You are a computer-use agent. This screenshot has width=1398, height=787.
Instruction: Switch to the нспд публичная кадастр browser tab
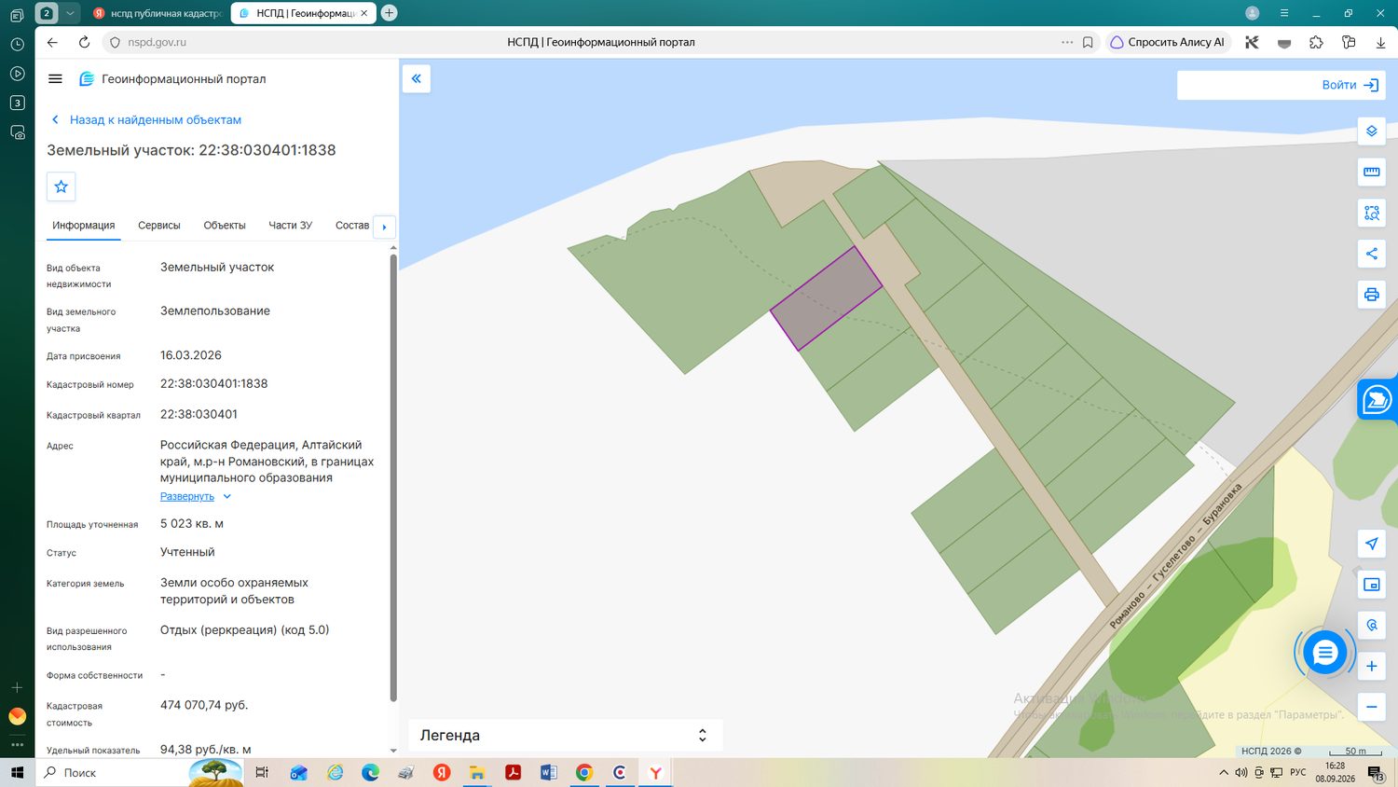coord(157,13)
